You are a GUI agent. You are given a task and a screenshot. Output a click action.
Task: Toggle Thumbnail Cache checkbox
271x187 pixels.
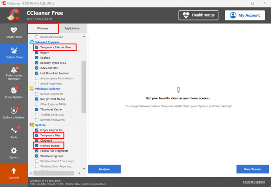pyautogui.click(x=37, y=109)
